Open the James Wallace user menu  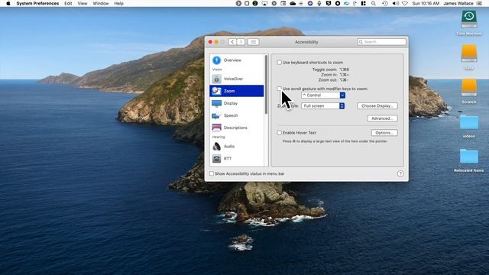[x=458, y=3]
